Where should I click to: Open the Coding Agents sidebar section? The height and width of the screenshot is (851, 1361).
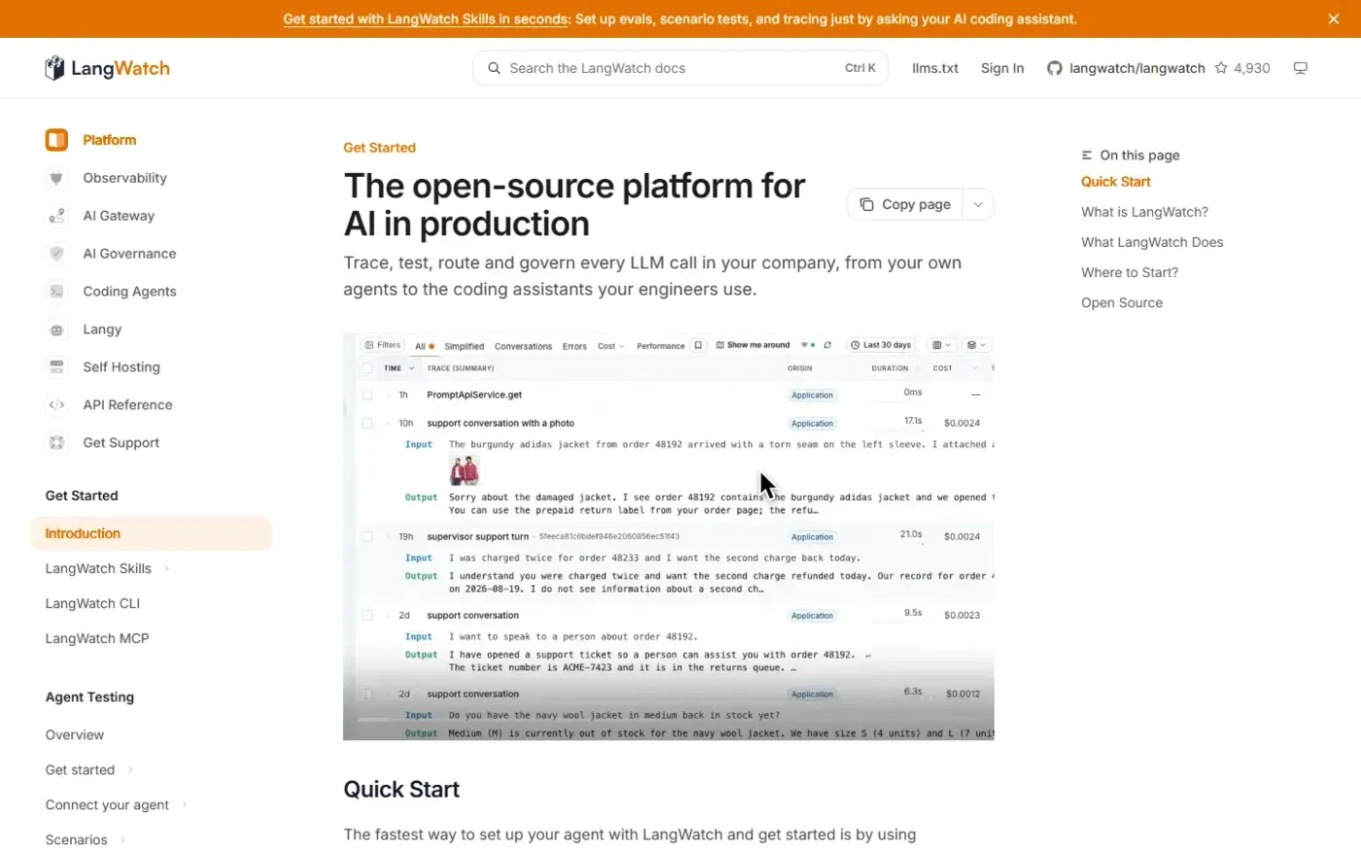(111, 292)
